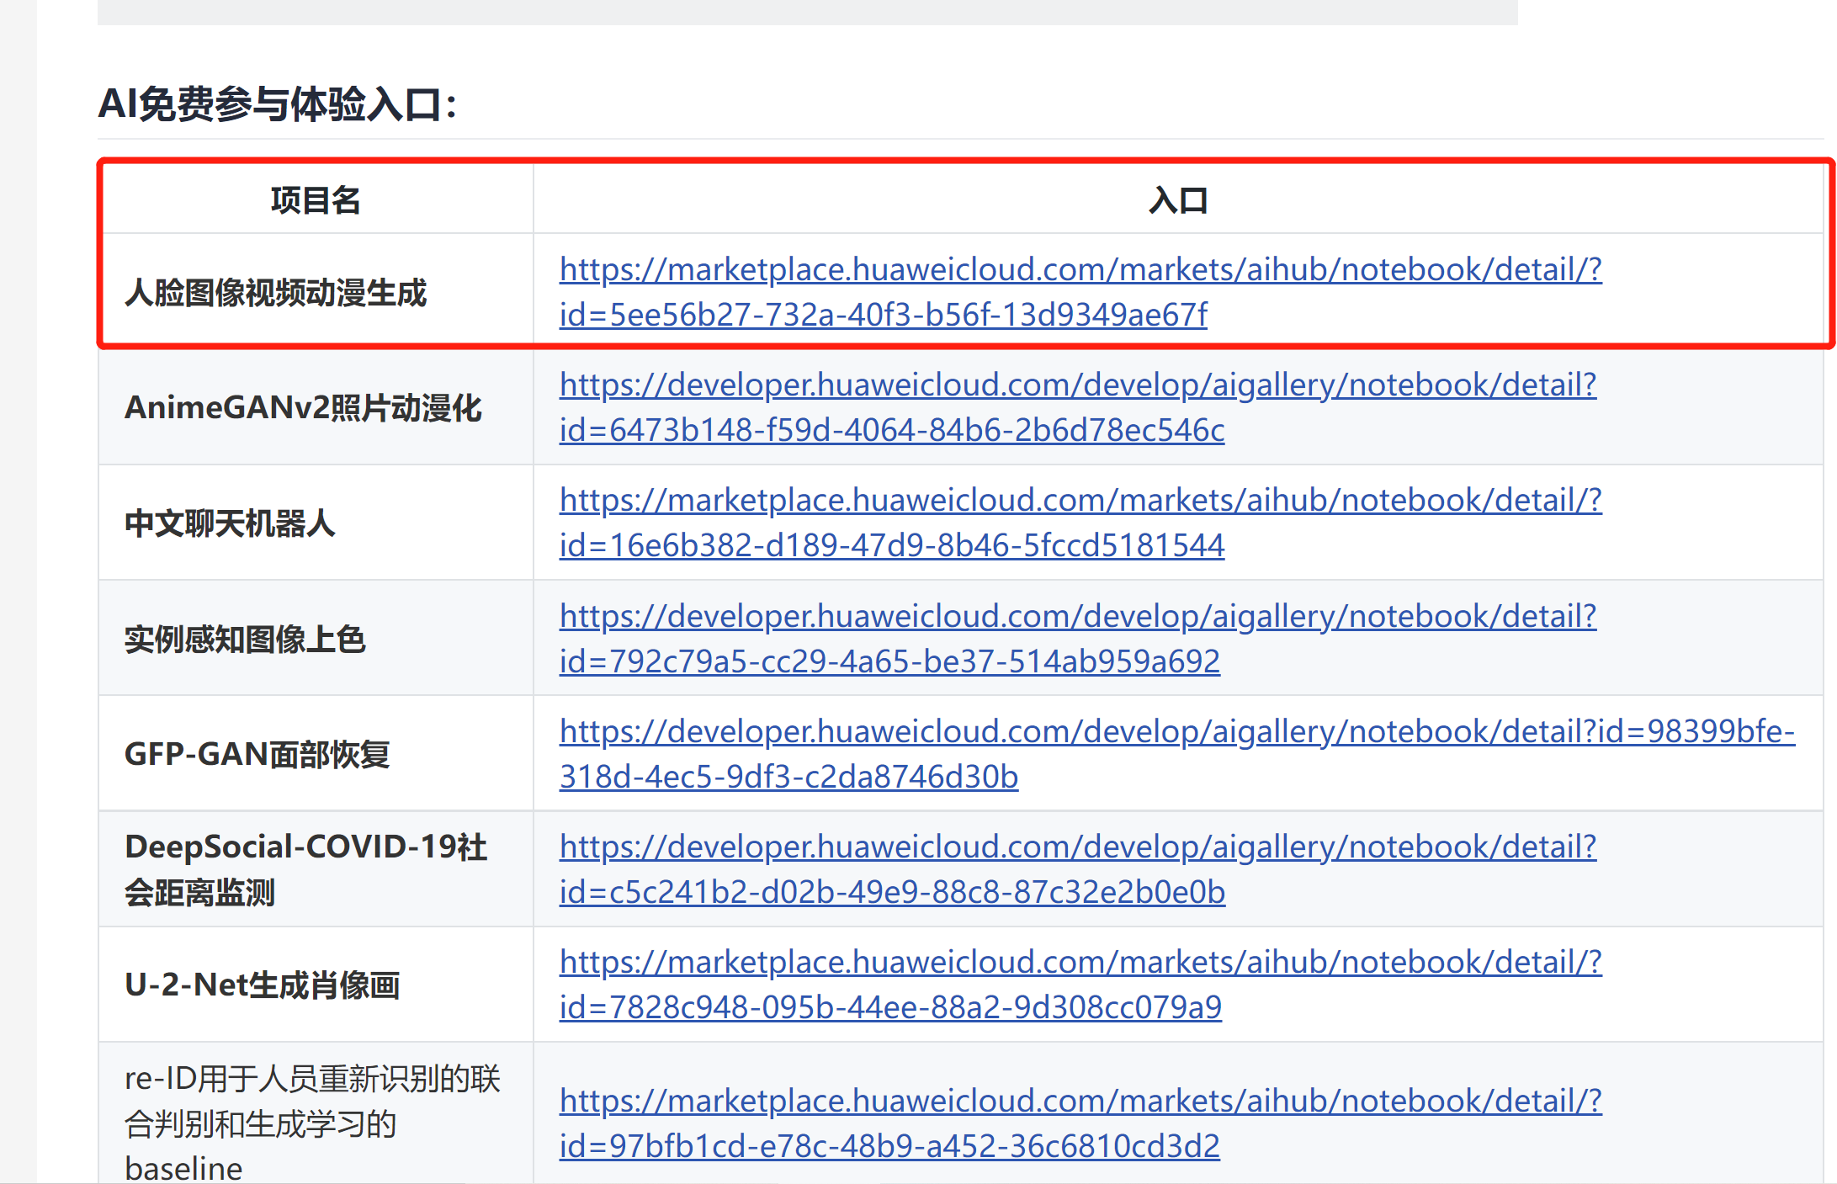
Task: Click the DeepSocial-COVID-19社会距离监测 name cell
Action: tap(305, 869)
